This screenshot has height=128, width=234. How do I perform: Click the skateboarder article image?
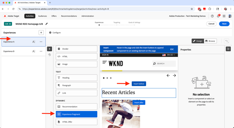(121, 114)
